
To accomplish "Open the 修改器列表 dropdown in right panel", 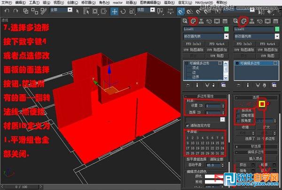I will tap(277, 36).
